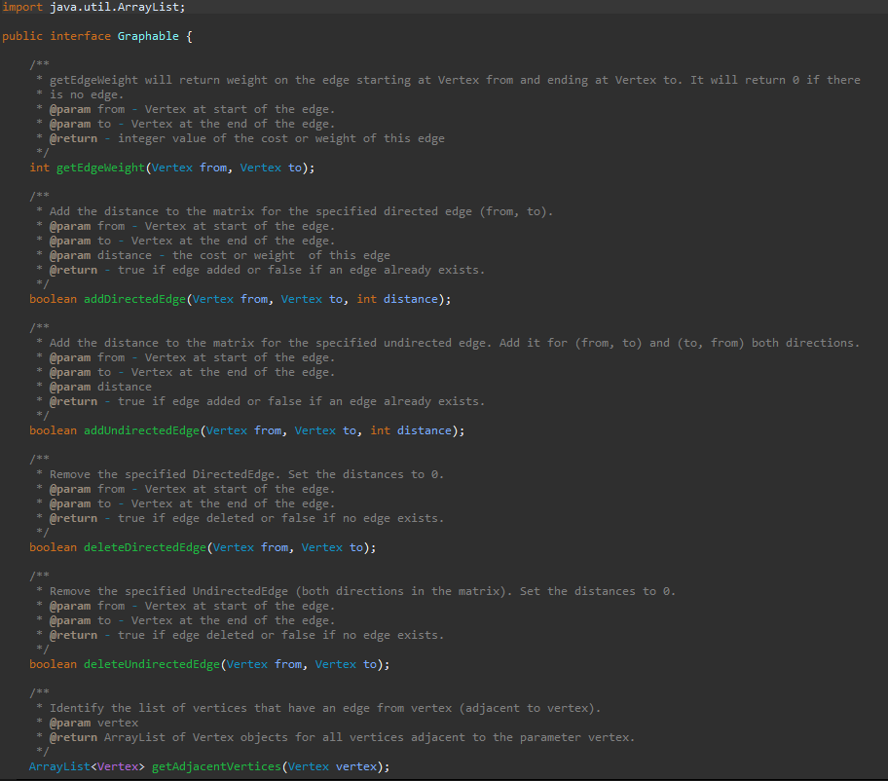Click the 'int' return type of getEdgeWeight
The image size is (888, 781).
pos(40,167)
